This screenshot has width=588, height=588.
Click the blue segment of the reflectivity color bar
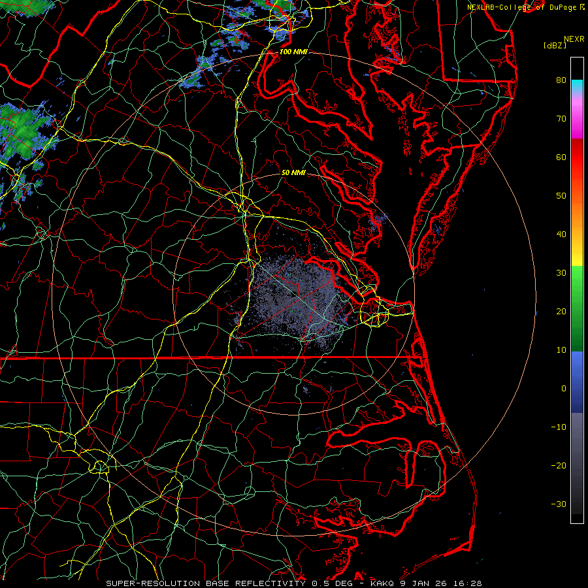coord(577,382)
